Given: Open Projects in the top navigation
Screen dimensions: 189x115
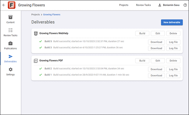Looking at the screenshot, I should tap(124, 5).
